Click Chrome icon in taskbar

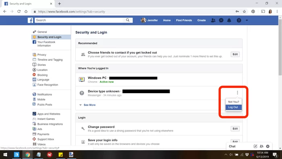click(x=27, y=155)
